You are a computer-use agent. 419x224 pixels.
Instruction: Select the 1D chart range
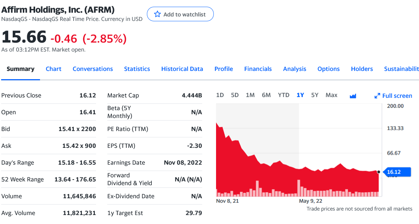tap(220, 95)
